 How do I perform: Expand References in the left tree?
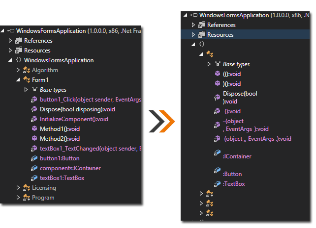pyautogui.click(x=10, y=41)
